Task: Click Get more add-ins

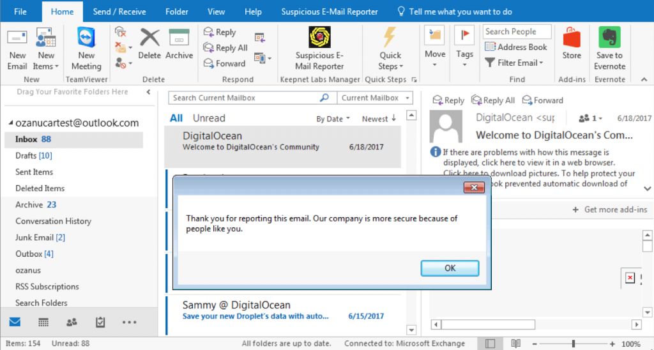Action: click(x=610, y=209)
